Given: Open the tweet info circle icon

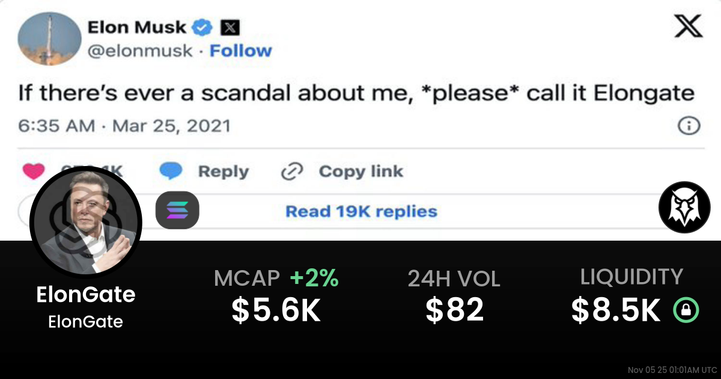Looking at the screenshot, I should click(x=688, y=126).
